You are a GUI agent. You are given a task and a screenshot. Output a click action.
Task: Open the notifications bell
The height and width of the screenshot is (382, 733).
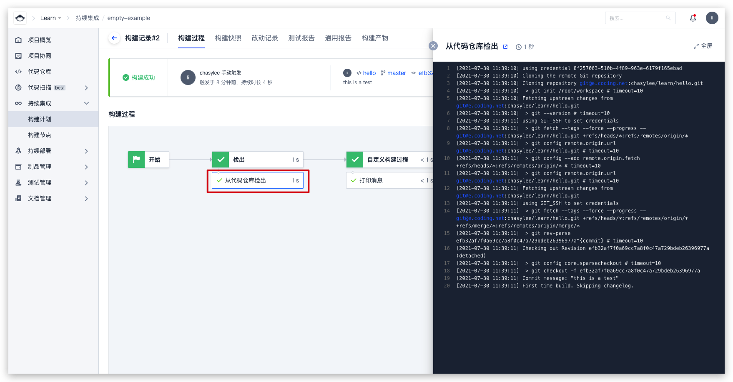click(x=693, y=18)
